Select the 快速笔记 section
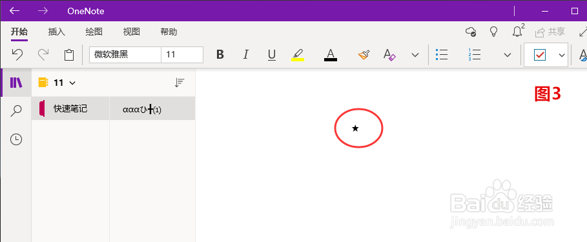This screenshot has width=587, height=242. tap(70, 108)
